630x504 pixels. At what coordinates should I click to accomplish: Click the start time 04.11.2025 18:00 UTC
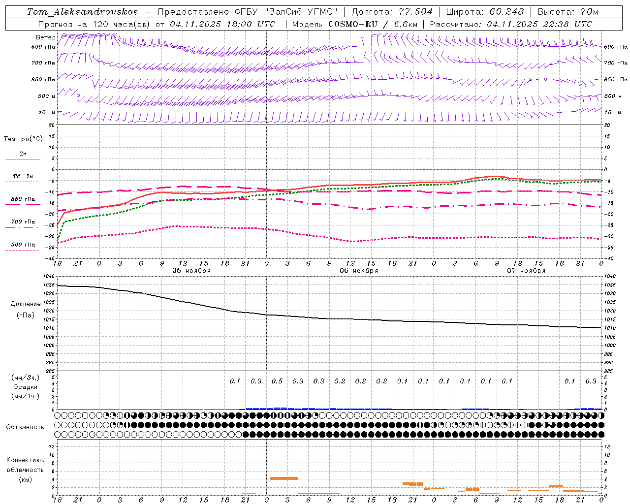pyautogui.click(x=222, y=24)
